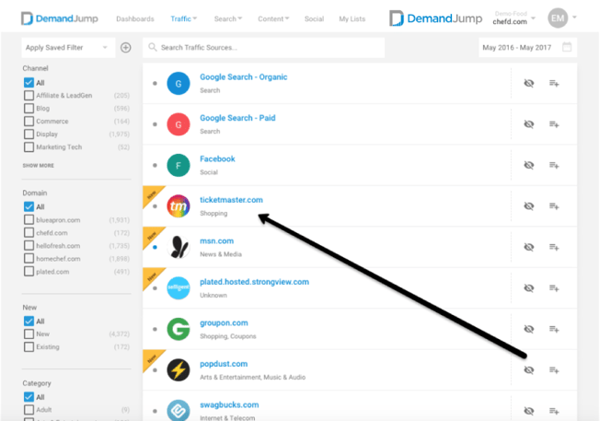
Task: Open the Content menu dropdown
Action: pyautogui.click(x=273, y=18)
